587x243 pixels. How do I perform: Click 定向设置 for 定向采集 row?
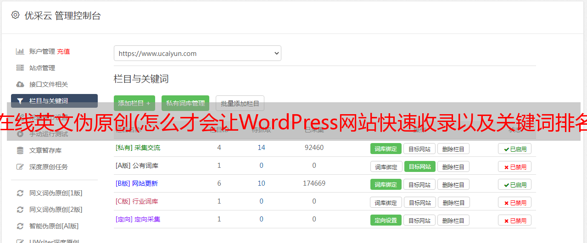coord(386,220)
